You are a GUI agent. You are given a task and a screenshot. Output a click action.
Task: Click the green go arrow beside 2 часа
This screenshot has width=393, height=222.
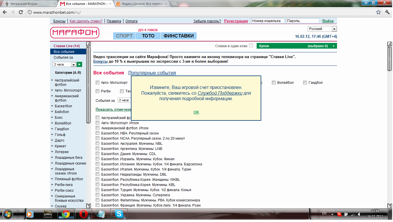pos(79,65)
